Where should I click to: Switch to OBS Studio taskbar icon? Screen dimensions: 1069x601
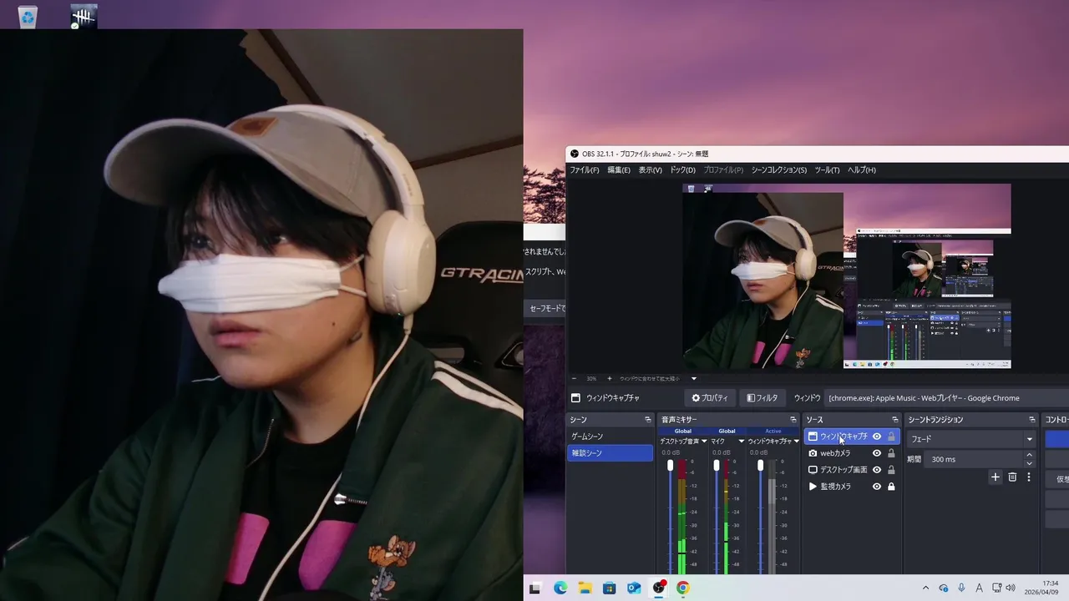pos(659,588)
